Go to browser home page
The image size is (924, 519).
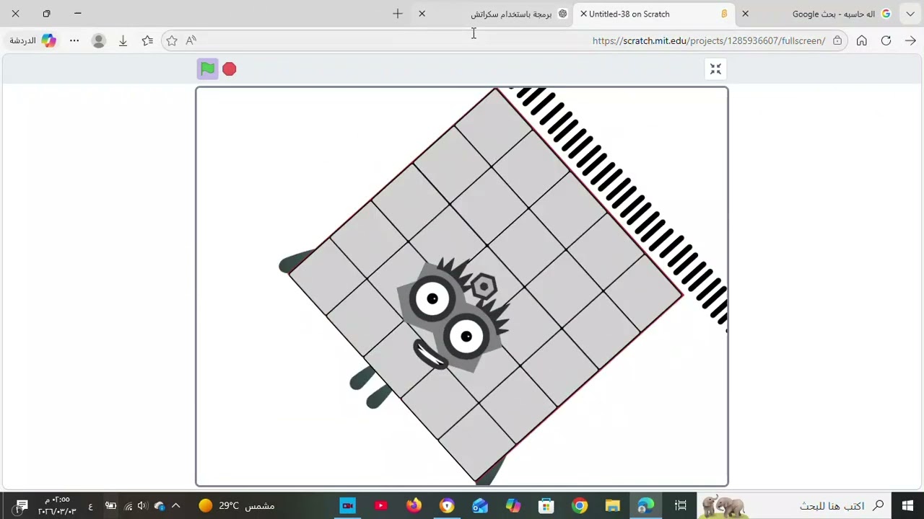pos(861,40)
